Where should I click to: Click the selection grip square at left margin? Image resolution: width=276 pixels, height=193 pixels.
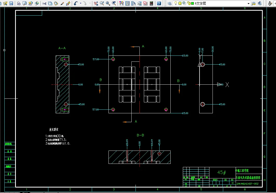(4, 50)
